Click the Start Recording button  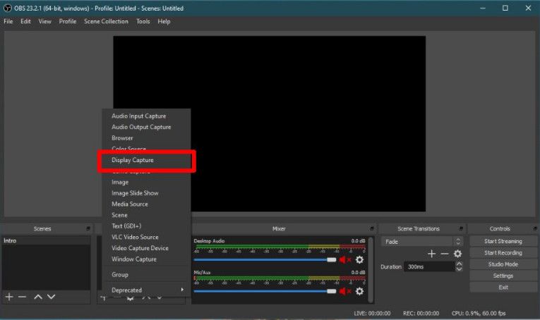point(503,252)
